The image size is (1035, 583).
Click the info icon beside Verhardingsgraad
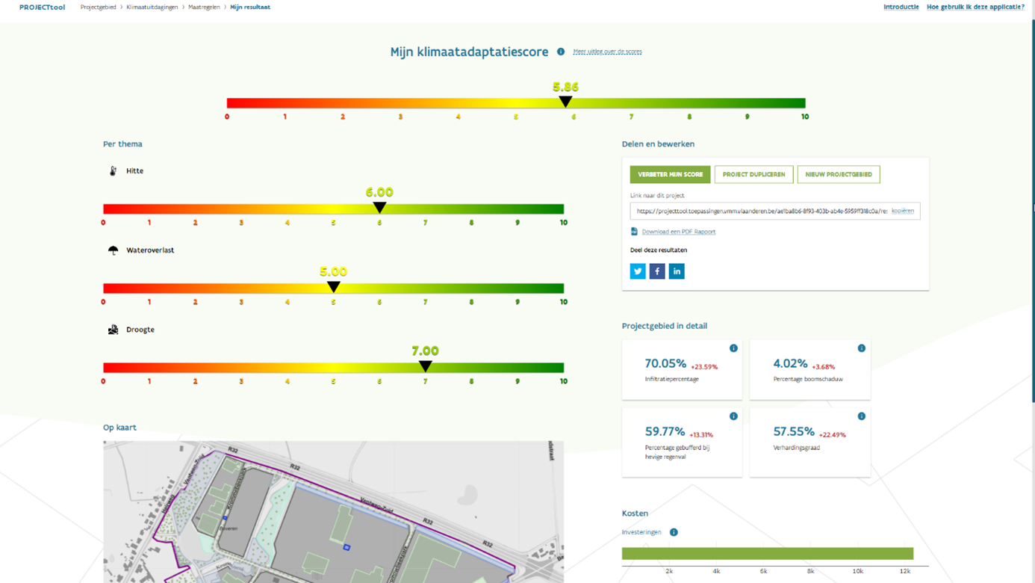[x=862, y=416]
